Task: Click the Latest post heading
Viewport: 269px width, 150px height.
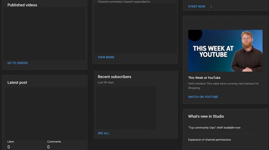Action: tap(17, 83)
